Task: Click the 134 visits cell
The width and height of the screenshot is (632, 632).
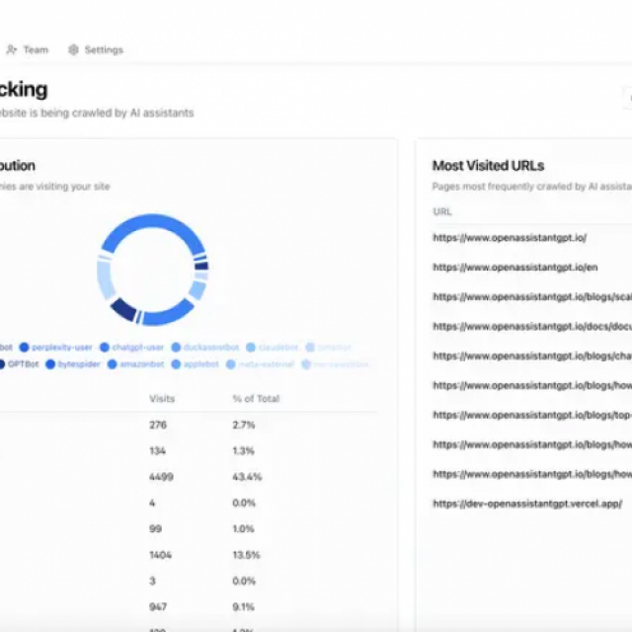Action: coord(158,450)
